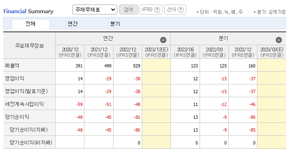
Task: Switch to the 전체 tab
Action: [x=31, y=24]
